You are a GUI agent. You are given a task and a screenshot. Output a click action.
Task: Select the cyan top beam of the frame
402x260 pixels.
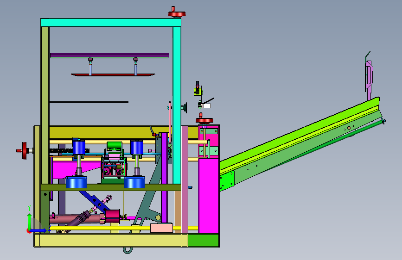(x=111, y=23)
